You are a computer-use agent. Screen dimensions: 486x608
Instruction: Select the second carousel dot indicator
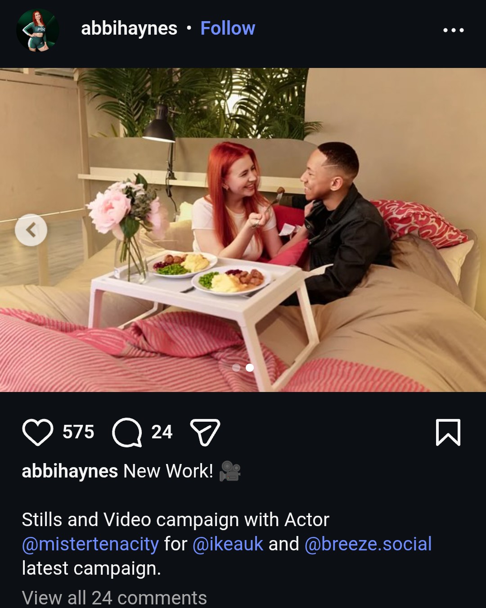(x=250, y=368)
